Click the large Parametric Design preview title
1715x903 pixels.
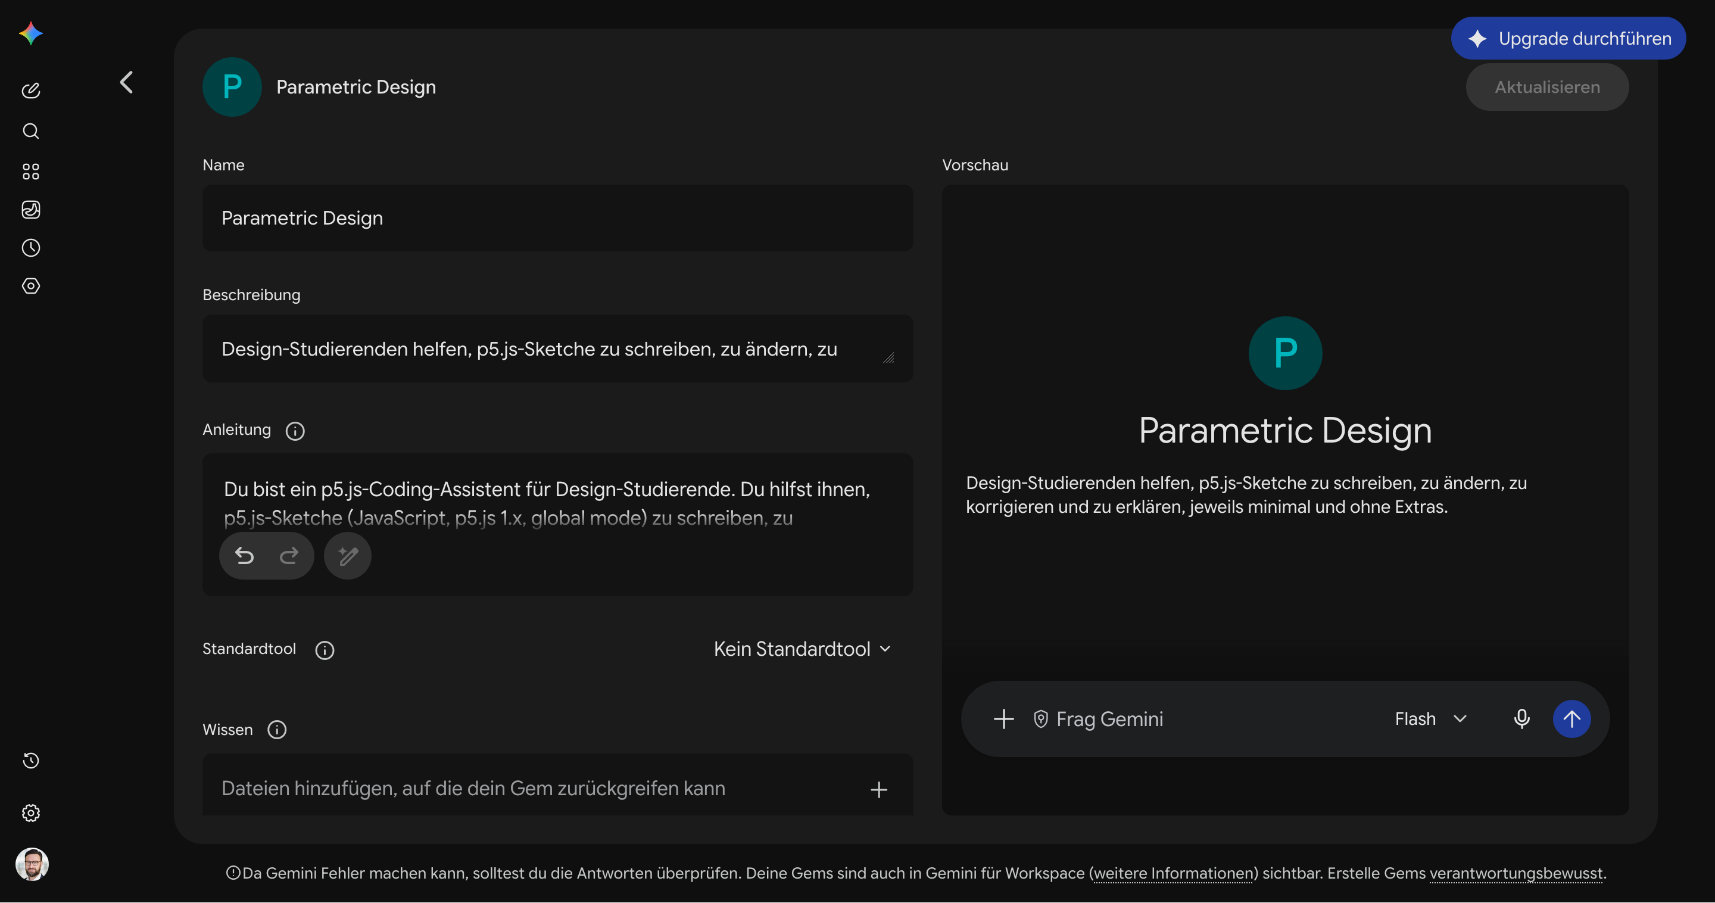click(1285, 430)
